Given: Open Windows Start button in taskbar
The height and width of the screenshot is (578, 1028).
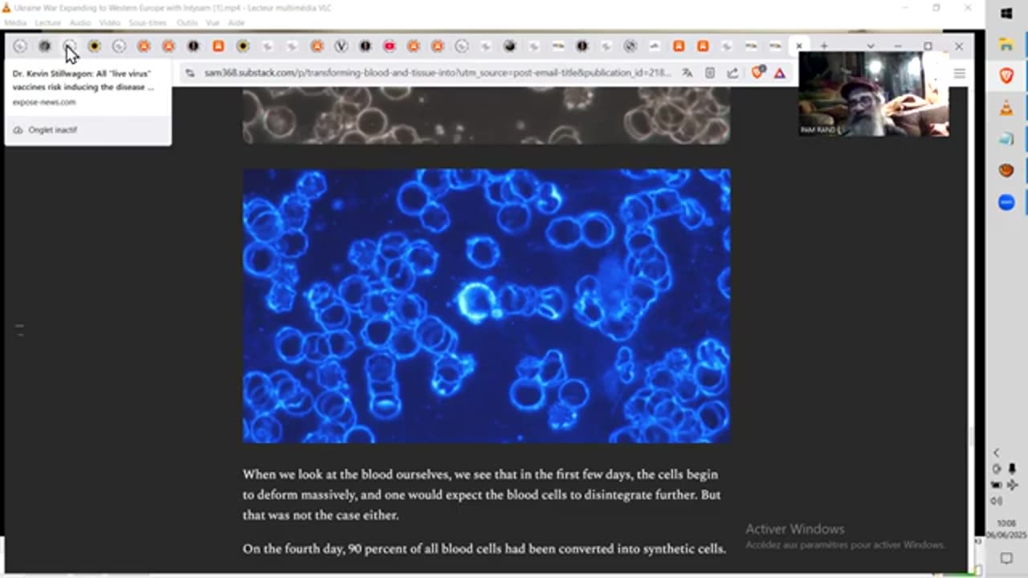Looking at the screenshot, I should point(1006,14).
